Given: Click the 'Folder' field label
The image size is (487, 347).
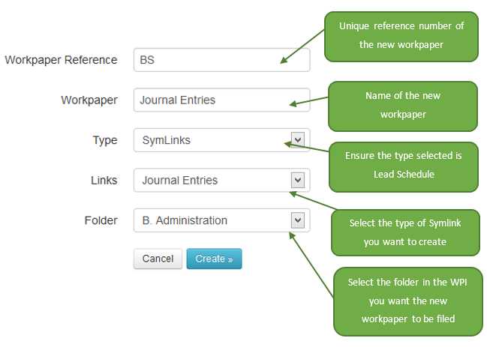Looking at the screenshot, I should pos(101,220).
